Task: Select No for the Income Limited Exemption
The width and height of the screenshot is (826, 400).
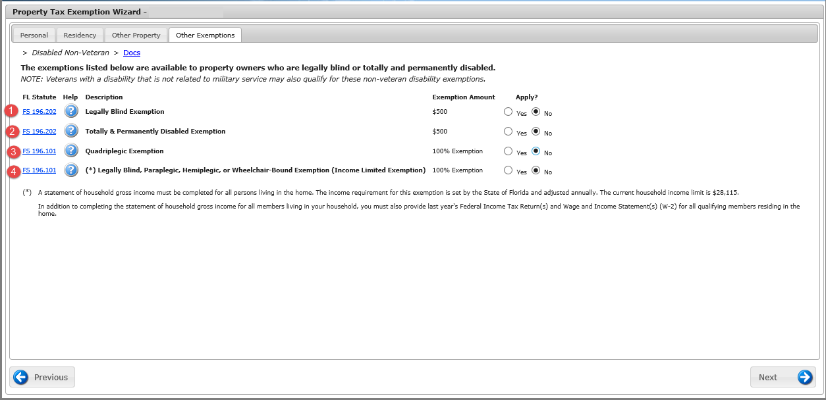Action: point(536,170)
